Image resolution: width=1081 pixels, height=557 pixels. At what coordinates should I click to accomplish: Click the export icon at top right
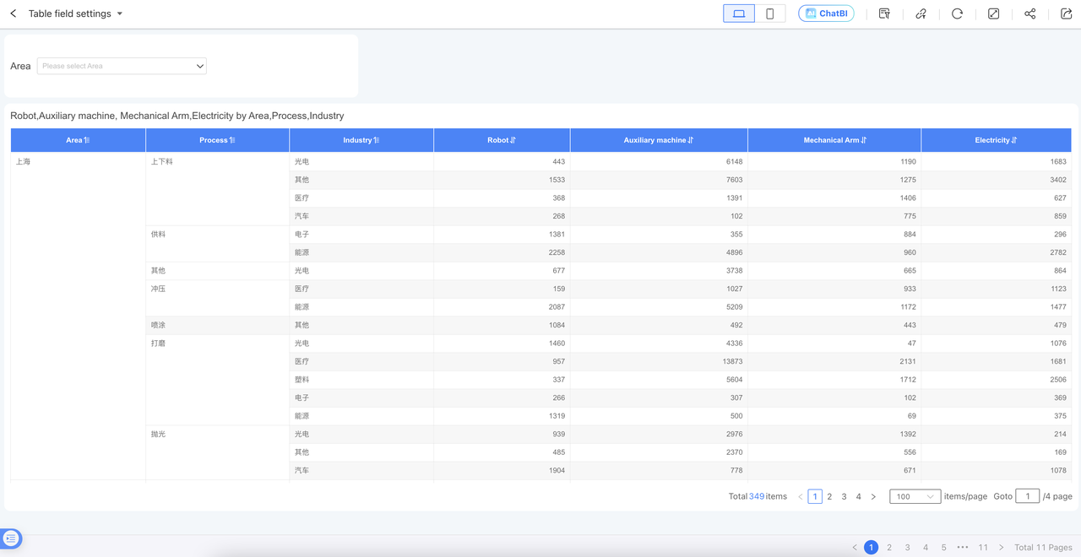[x=1066, y=14]
